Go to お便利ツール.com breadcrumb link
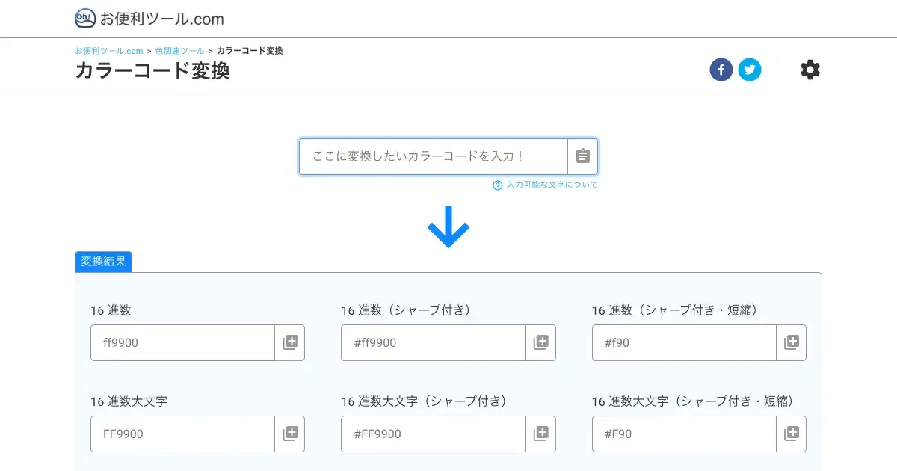 108,51
